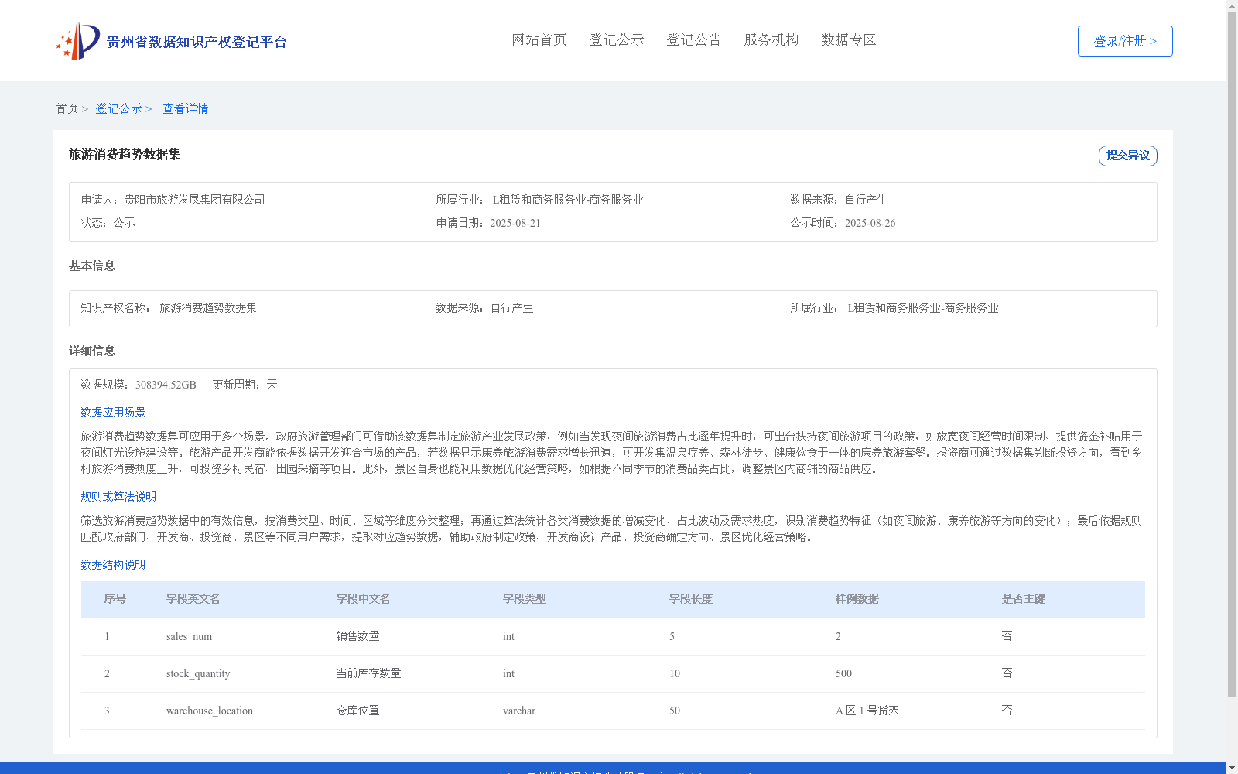This screenshot has width=1238, height=774.
Task: Select the sales_num field cell
Action: tap(189, 637)
